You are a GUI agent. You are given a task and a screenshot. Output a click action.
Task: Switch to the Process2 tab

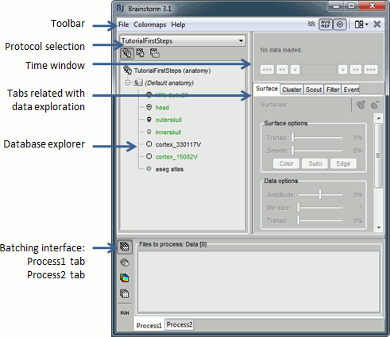pos(180,324)
